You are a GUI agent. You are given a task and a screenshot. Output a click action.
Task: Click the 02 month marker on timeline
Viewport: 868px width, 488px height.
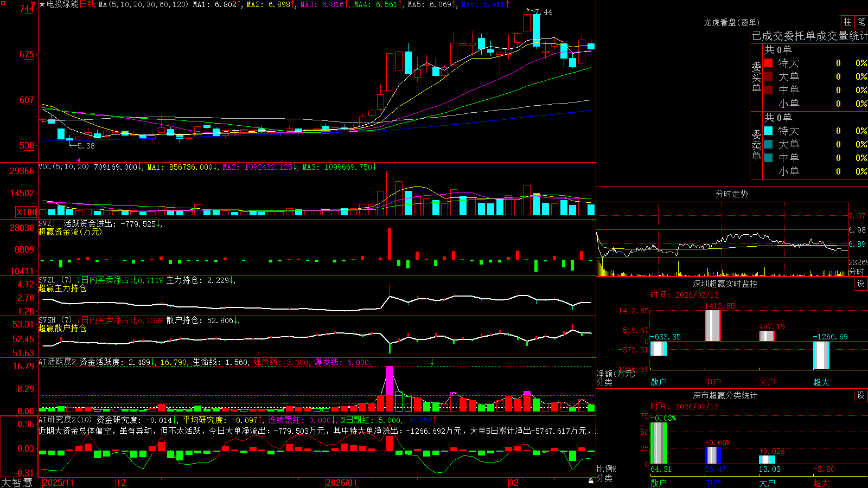514,483
